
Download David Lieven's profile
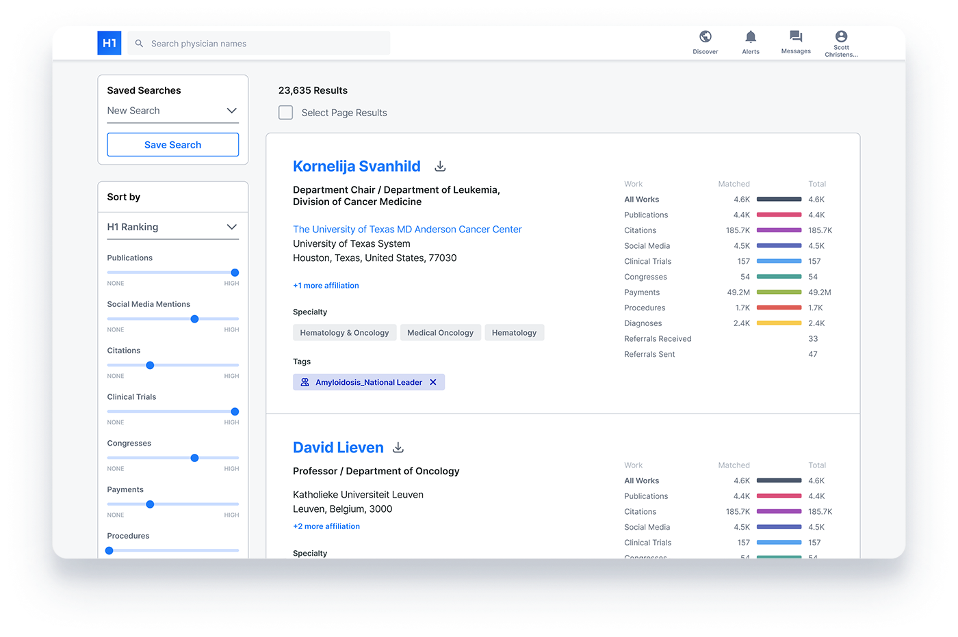(398, 448)
